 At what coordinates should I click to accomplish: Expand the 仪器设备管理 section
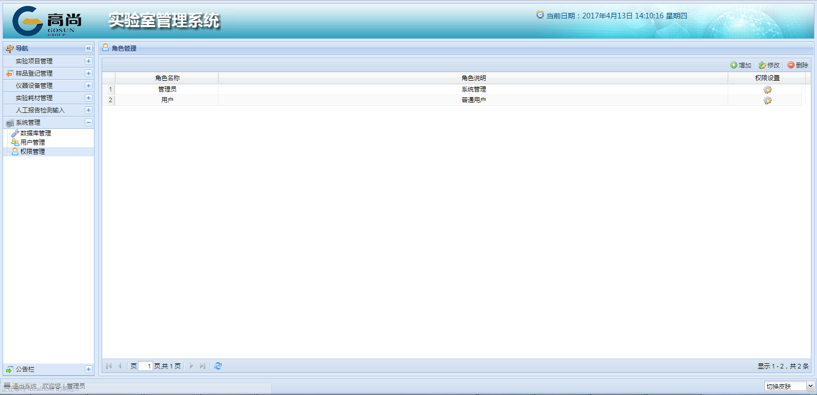(88, 86)
